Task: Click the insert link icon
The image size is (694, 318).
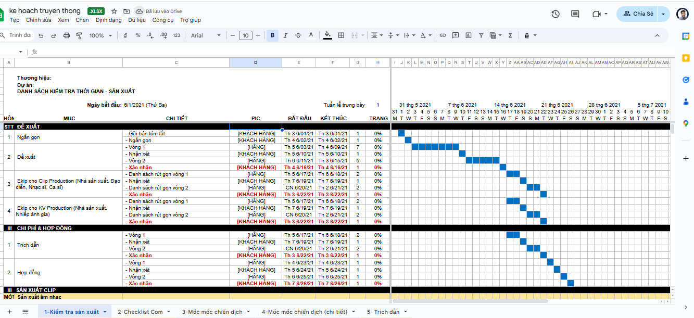Action: (443, 35)
